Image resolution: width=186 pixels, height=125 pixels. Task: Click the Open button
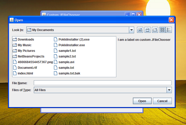pyautogui.click(x=142, y=101)
